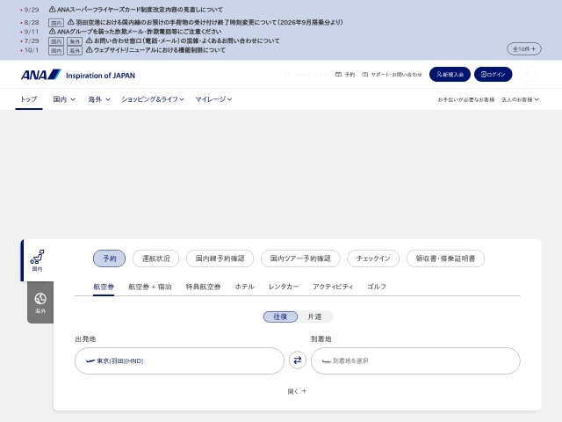Screen dimensions: 562x422
Task: Expand form with 開く +
Action: coord(297,391)
